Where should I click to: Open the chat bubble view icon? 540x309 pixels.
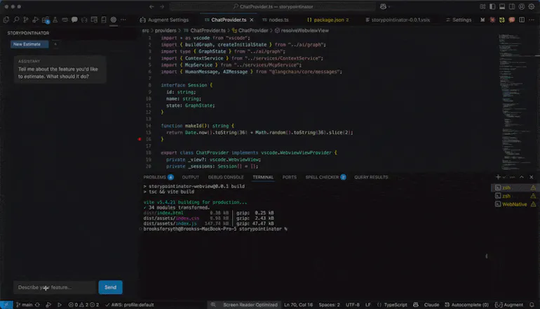(74, 20)
